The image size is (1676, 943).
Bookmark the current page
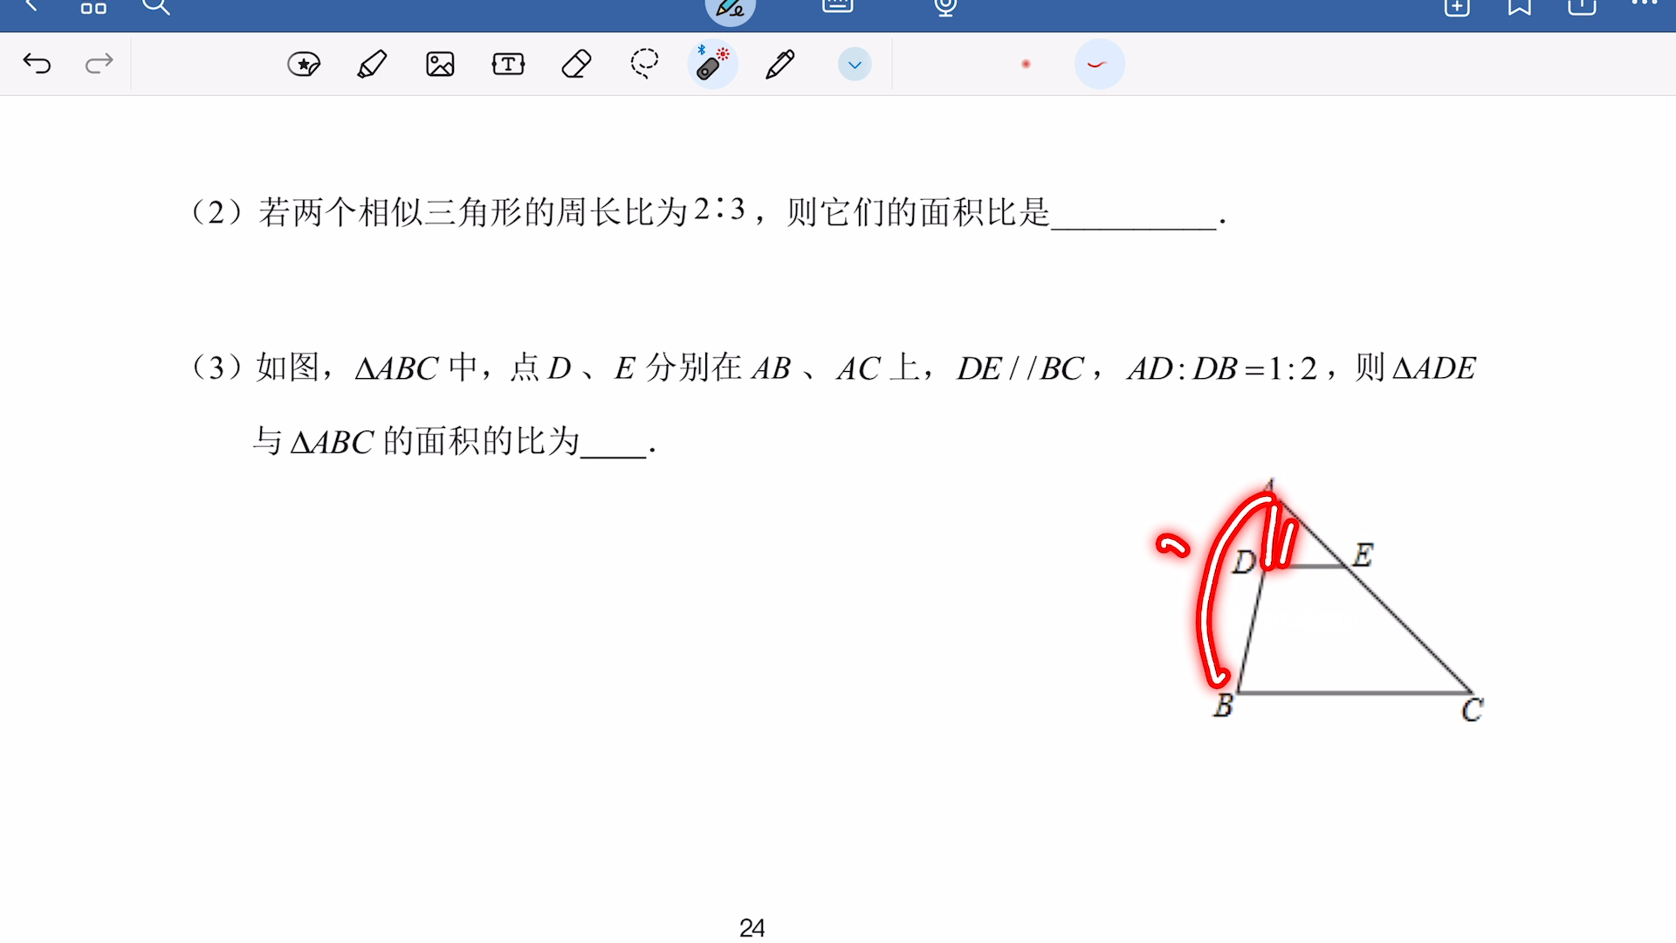pos(1518,7)
